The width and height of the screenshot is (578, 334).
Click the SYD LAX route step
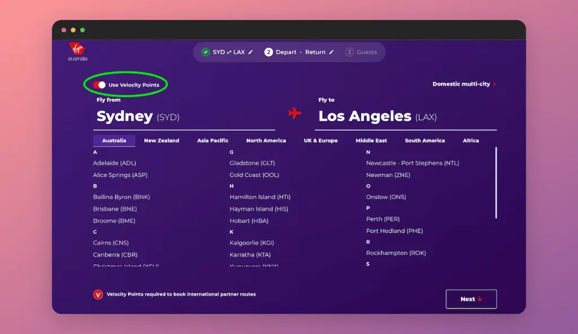point(229,52)
